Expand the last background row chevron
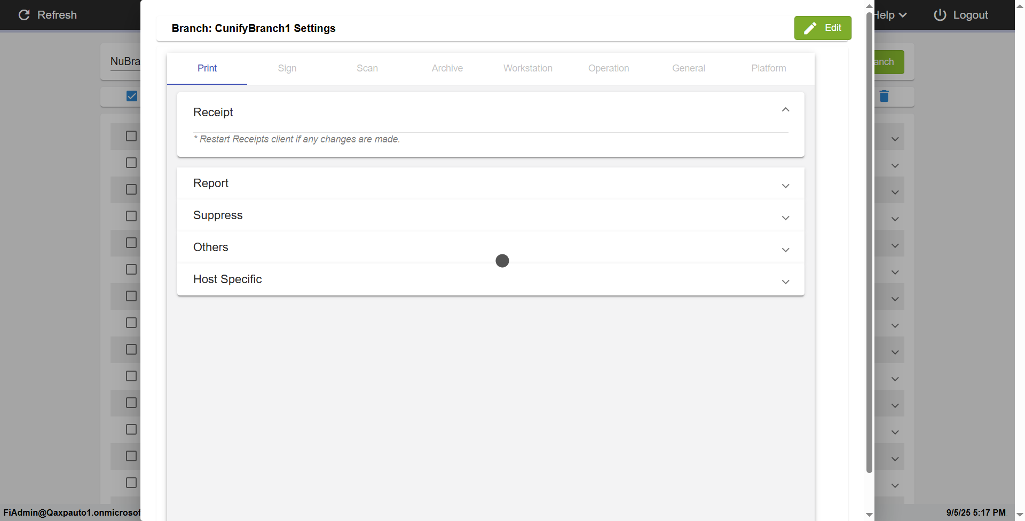This screenshot has width=1025, height=521. point(895,486)
